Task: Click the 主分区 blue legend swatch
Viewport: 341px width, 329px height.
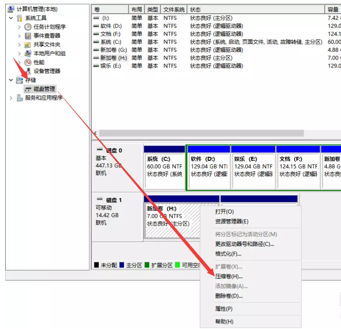Action: [x=122, y=265]
